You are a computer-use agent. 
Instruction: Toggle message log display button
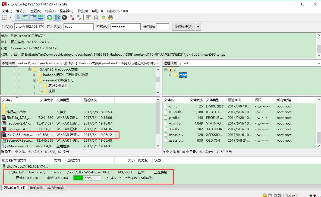click(18, 17)
